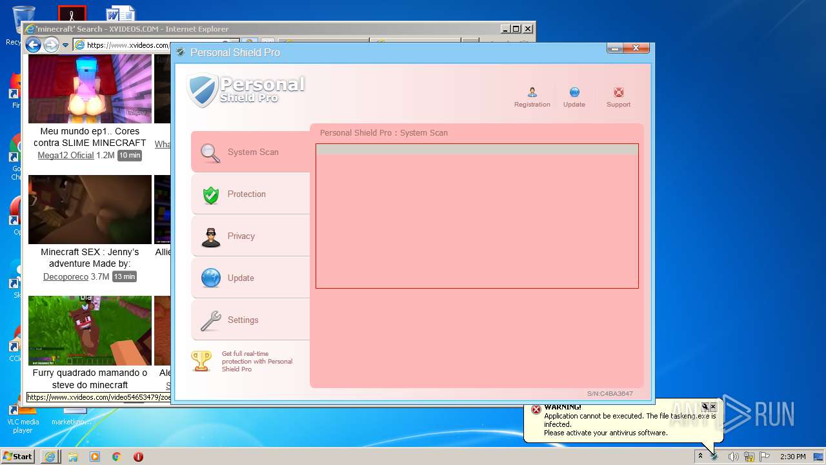Click the pin button on the WARNING balloon
This screenshot has width=826, height=465.
[x=705, y=407]
